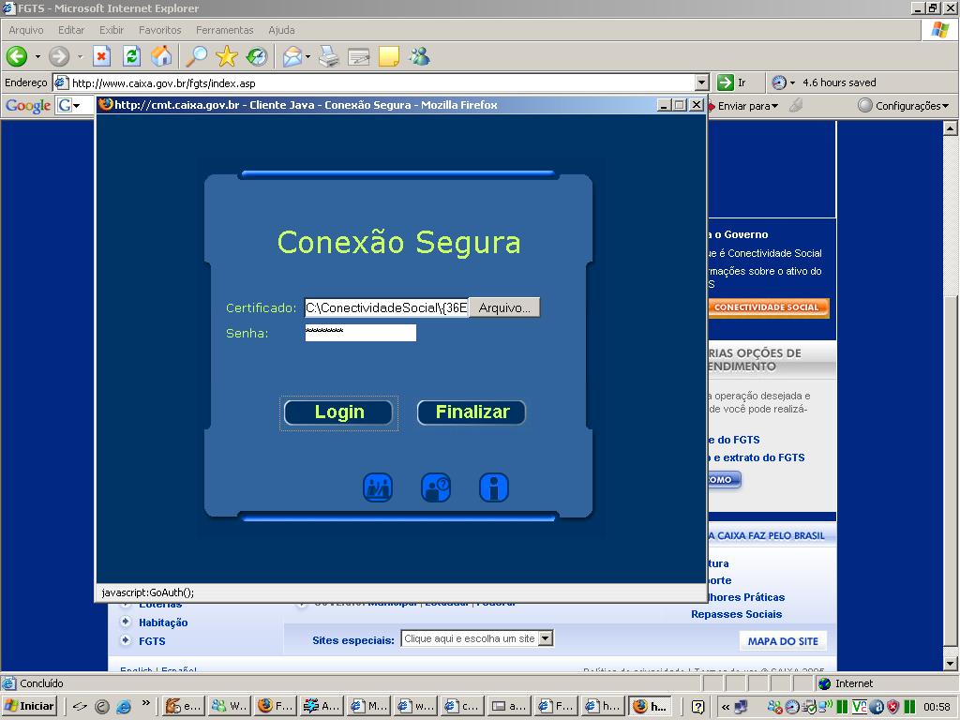This screenshot has width=960, height=720.
Task: Open the Ajuda menu
Action: [x=281, y=30]
